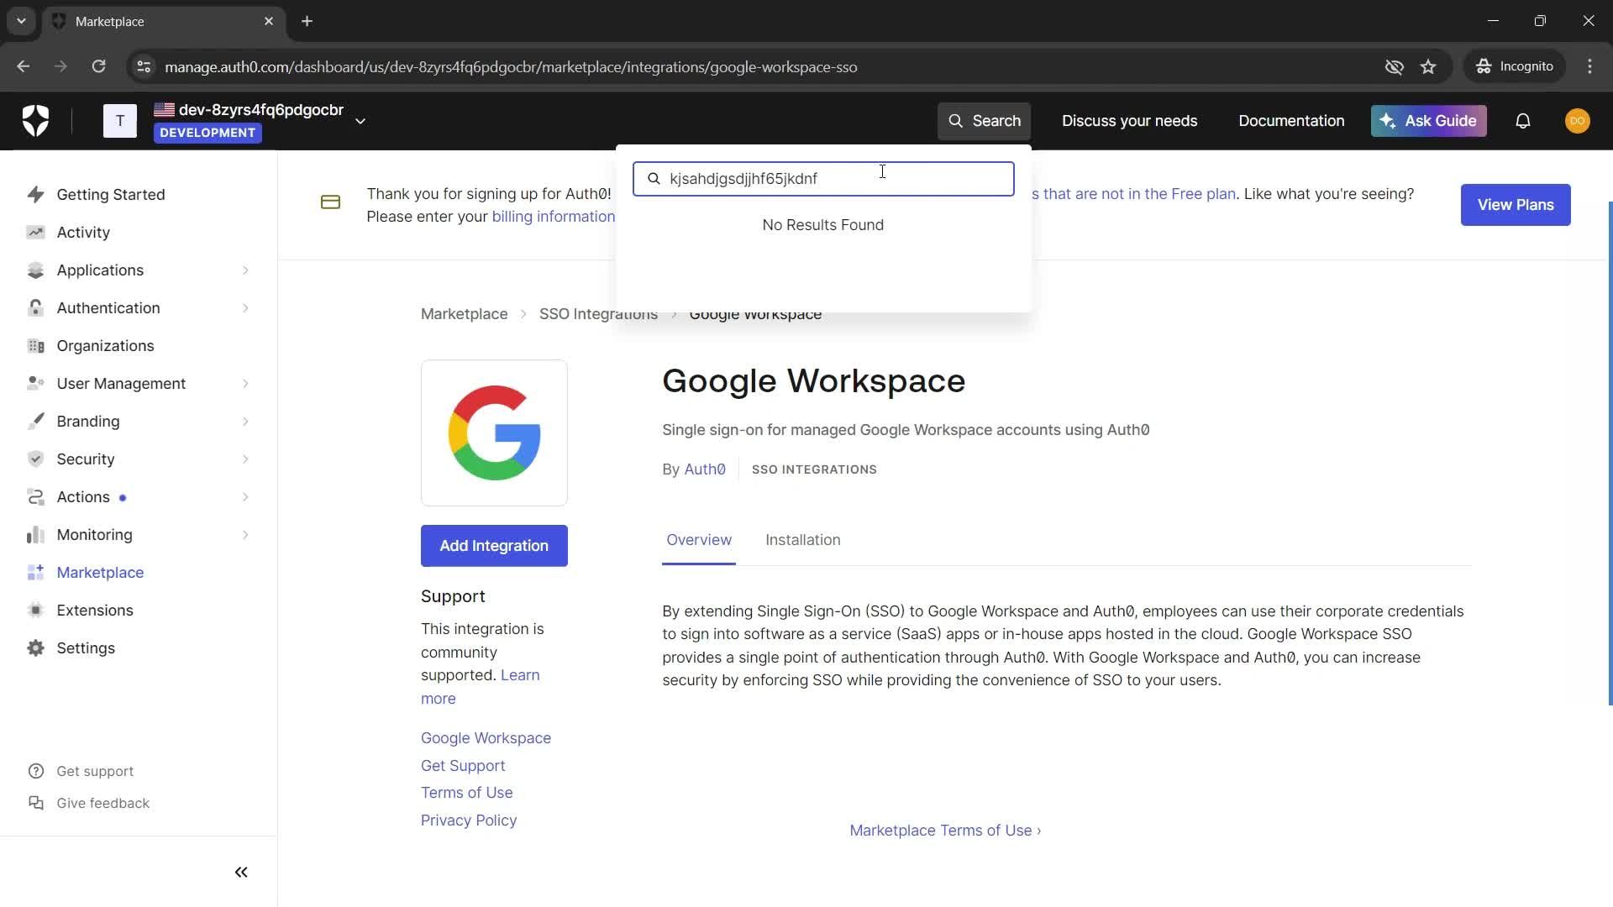Expand the Actions submenu arrow

click(245, 497)
